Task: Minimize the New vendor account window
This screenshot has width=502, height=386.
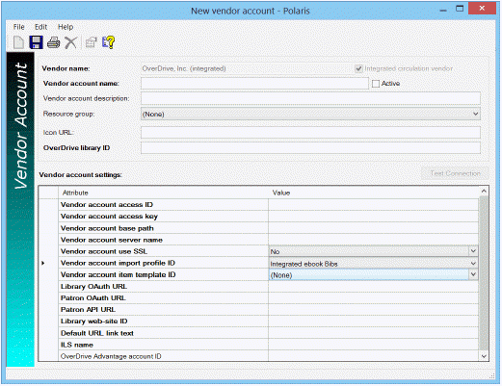Action: [443, 11]
